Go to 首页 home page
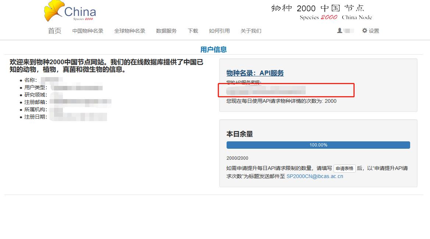This screenshot has width=430, height=239. click(x=54, y=31)
